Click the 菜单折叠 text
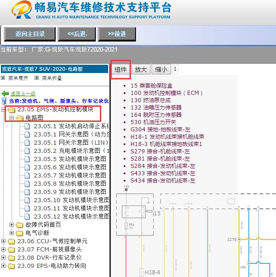This screenshot has height=277, width=276. [x=52, y=78]
